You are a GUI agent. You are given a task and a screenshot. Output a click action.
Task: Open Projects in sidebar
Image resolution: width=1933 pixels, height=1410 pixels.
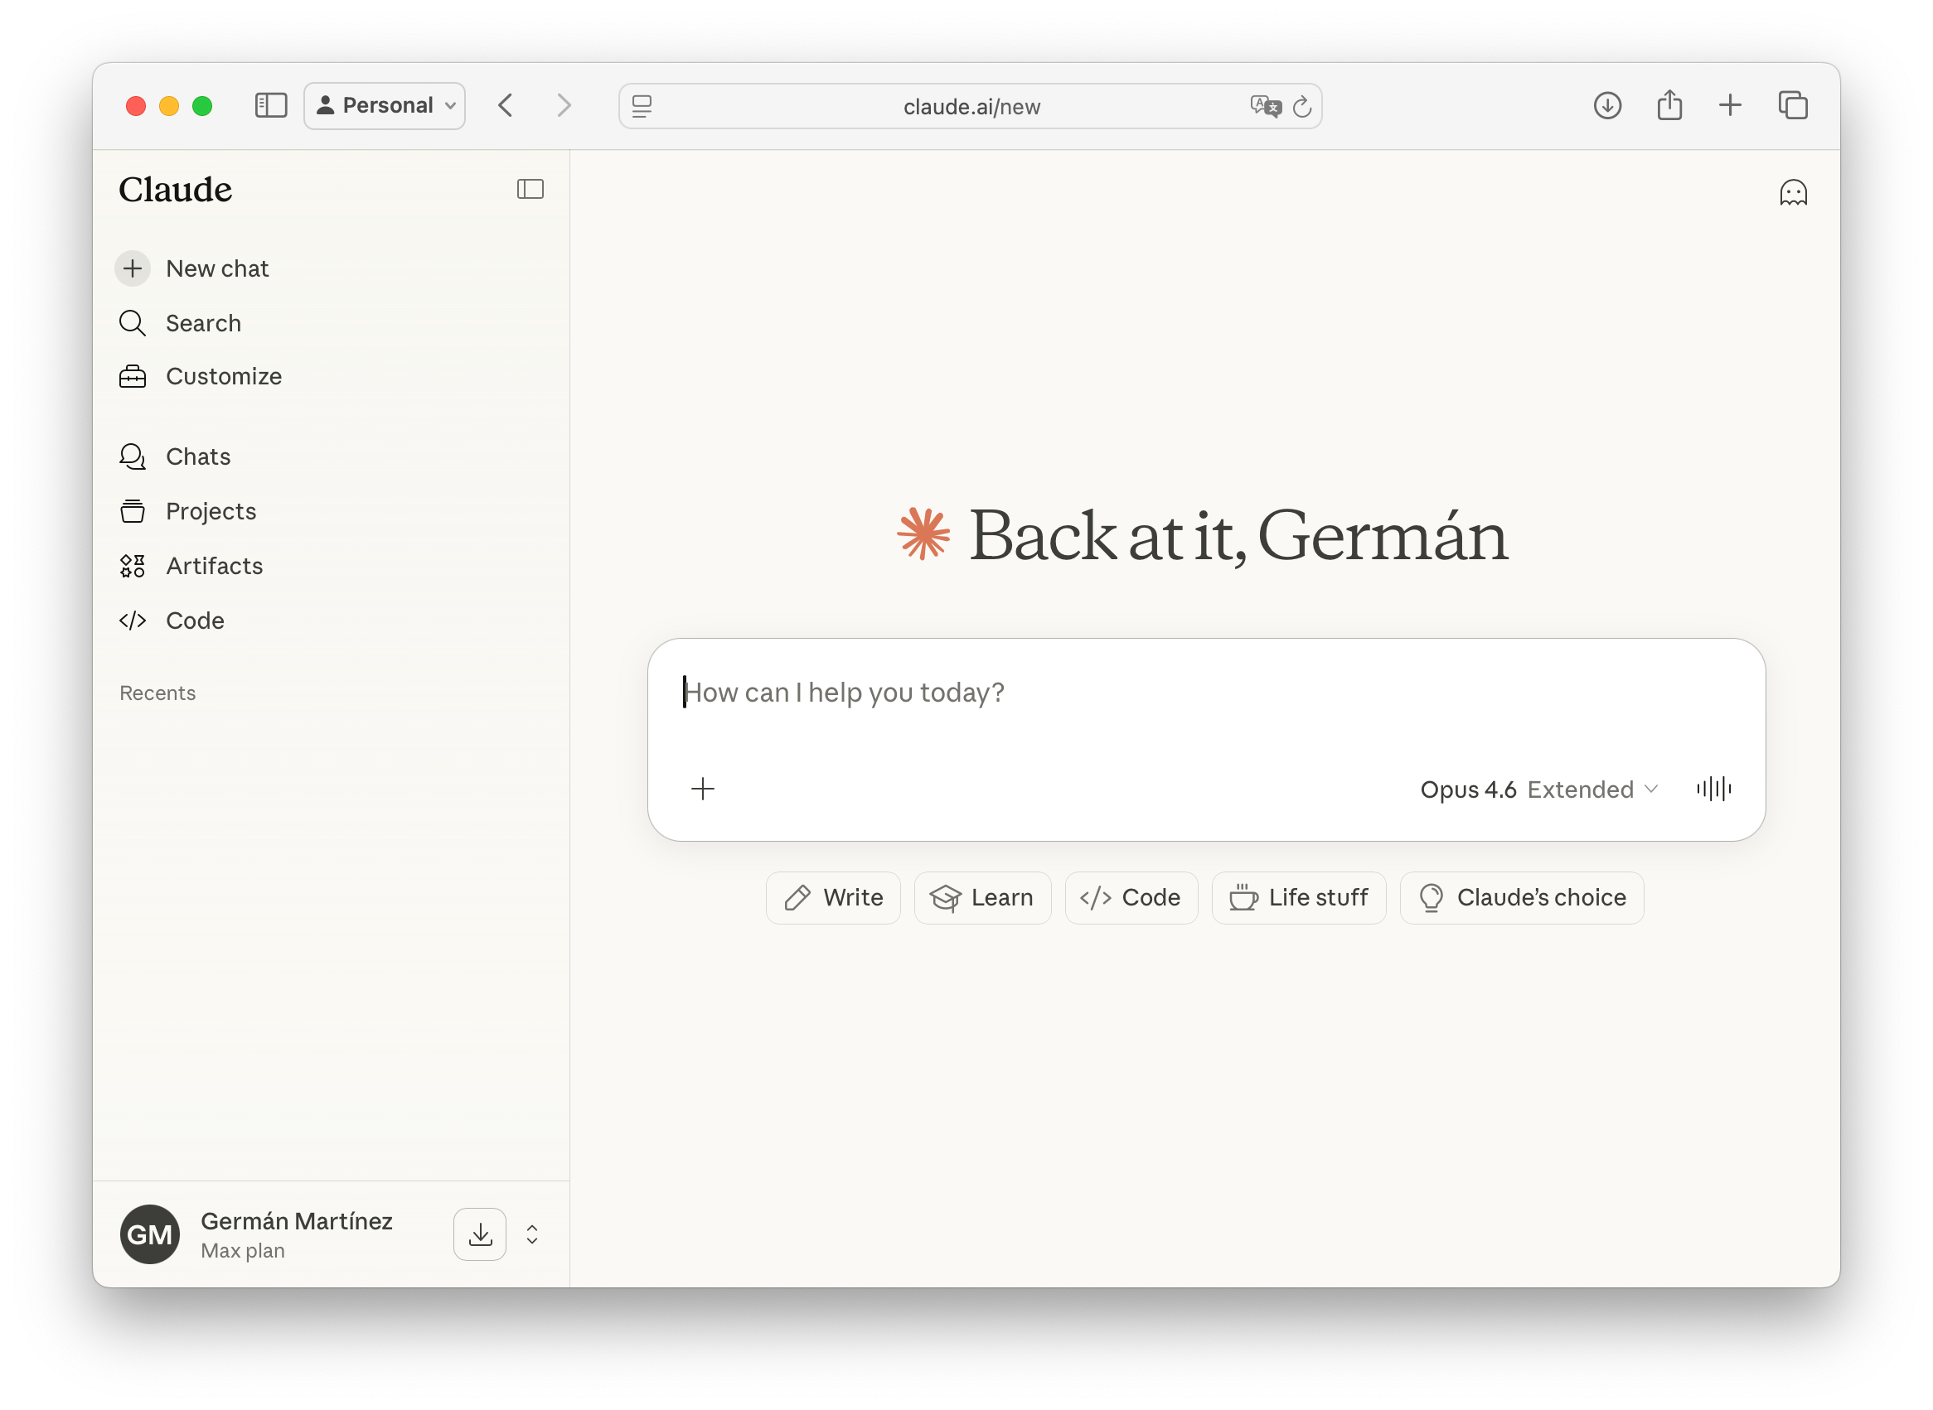[210, 511]
